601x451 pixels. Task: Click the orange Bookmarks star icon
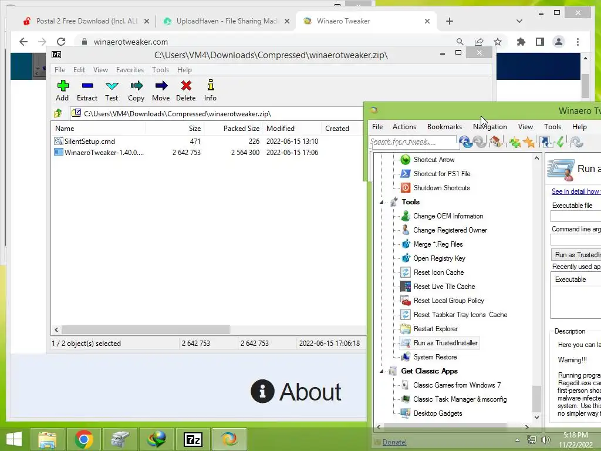(x=529, y=142)
